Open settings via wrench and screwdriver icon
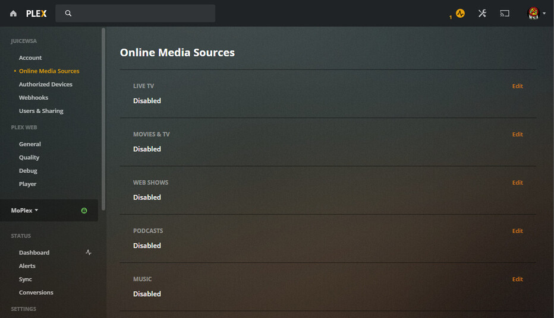Image resolution: width=554 pixels, height=318 pixels. pos(482,14)
